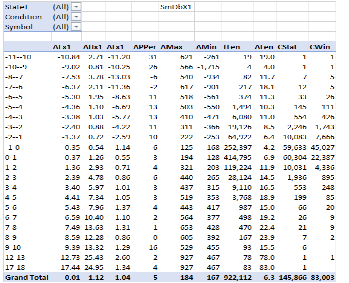
Task: Select the 1-2 row label
Action: (x=11, y=168)
